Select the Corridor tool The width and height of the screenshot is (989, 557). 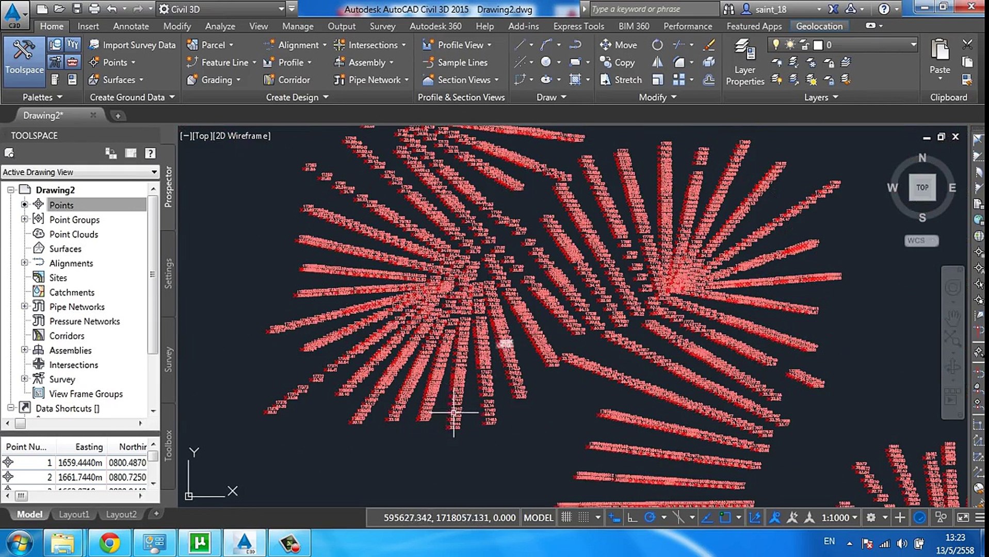tap(287, 80)
